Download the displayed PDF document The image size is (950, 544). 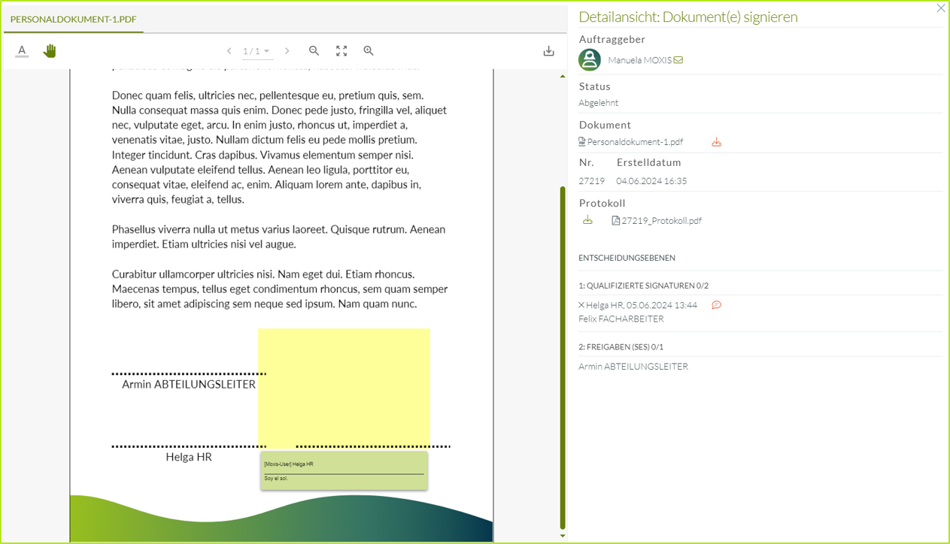tap(548, 50)
